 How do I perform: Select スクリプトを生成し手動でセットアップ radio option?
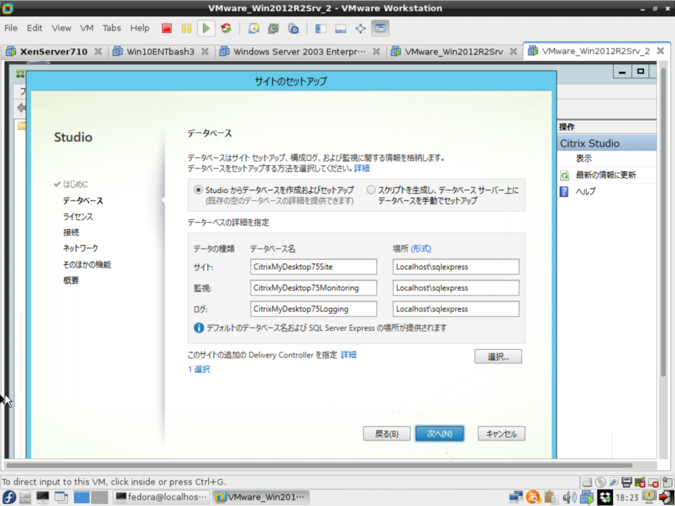pyautogui.click(x=370, y=190)
